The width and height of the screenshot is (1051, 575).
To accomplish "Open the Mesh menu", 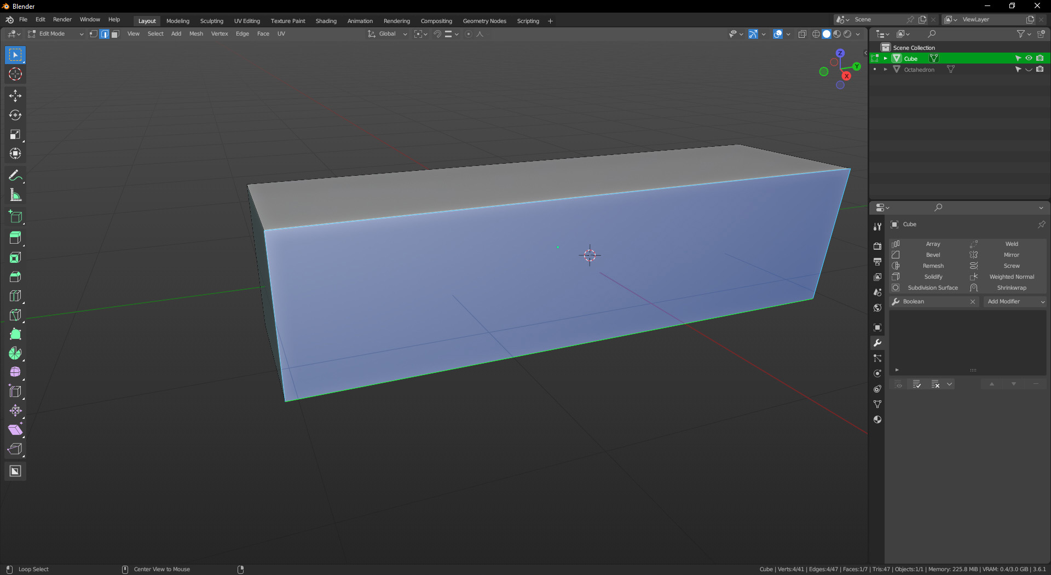I will click(x=196, y=34).
